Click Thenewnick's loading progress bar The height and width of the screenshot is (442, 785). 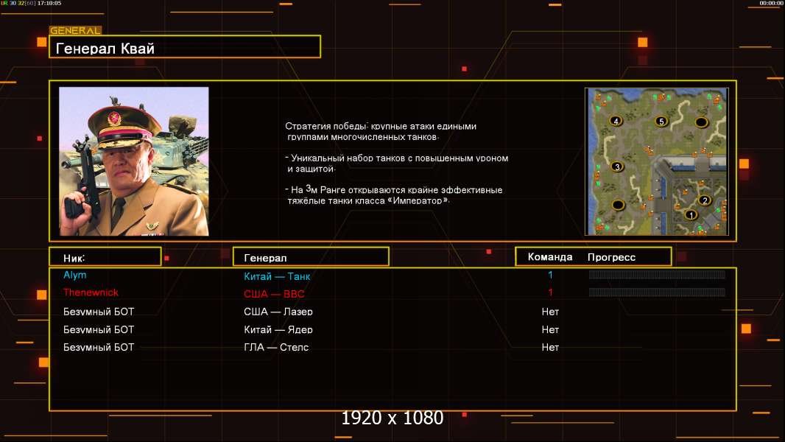click(x=657, y=292)
